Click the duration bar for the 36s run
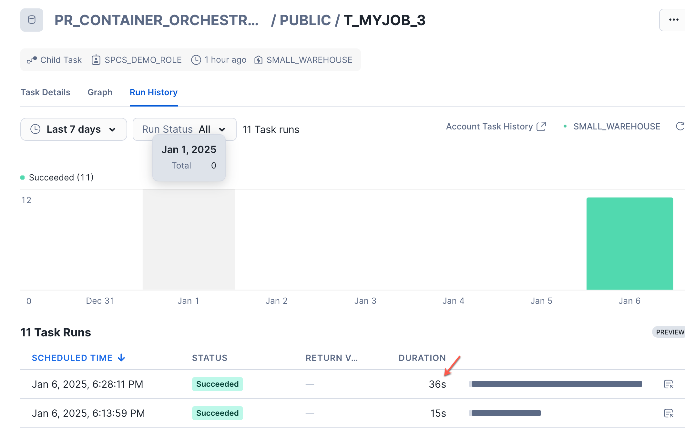685x430 pixels. [x=557, y=384]
